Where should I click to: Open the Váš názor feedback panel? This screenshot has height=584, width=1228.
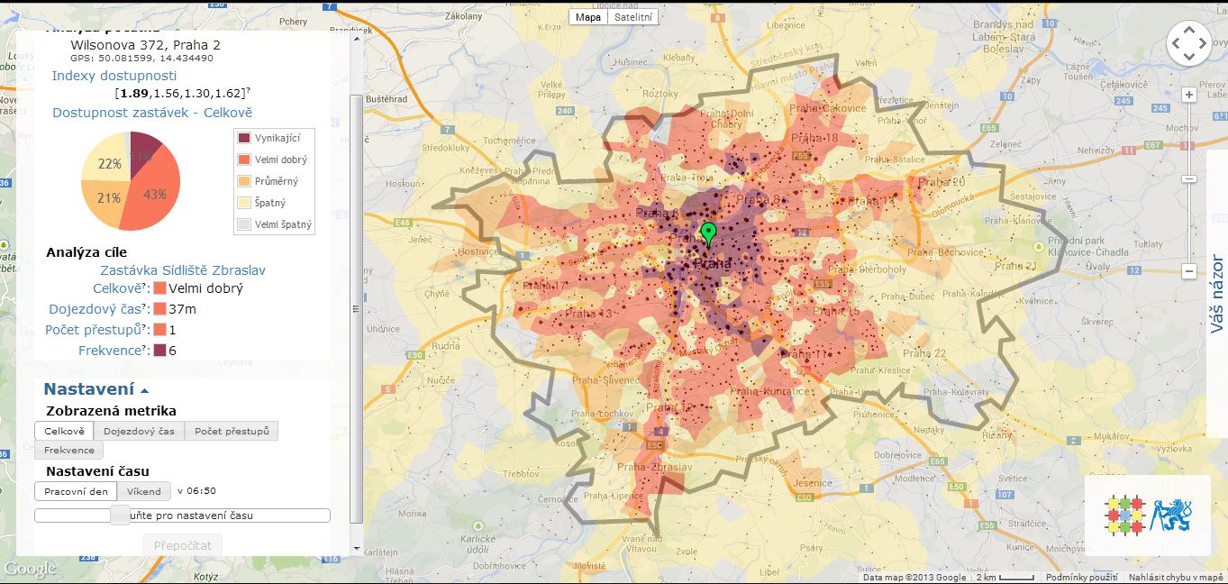(x=1216, y=294)
